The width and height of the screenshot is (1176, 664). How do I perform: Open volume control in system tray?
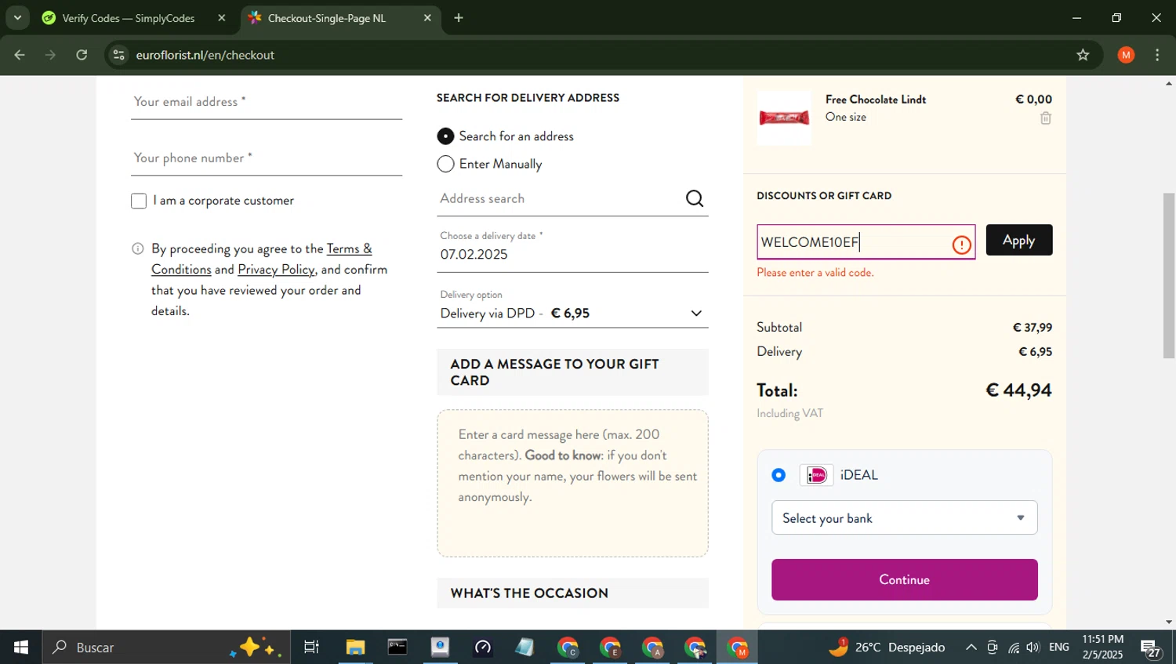(1033, 648)
